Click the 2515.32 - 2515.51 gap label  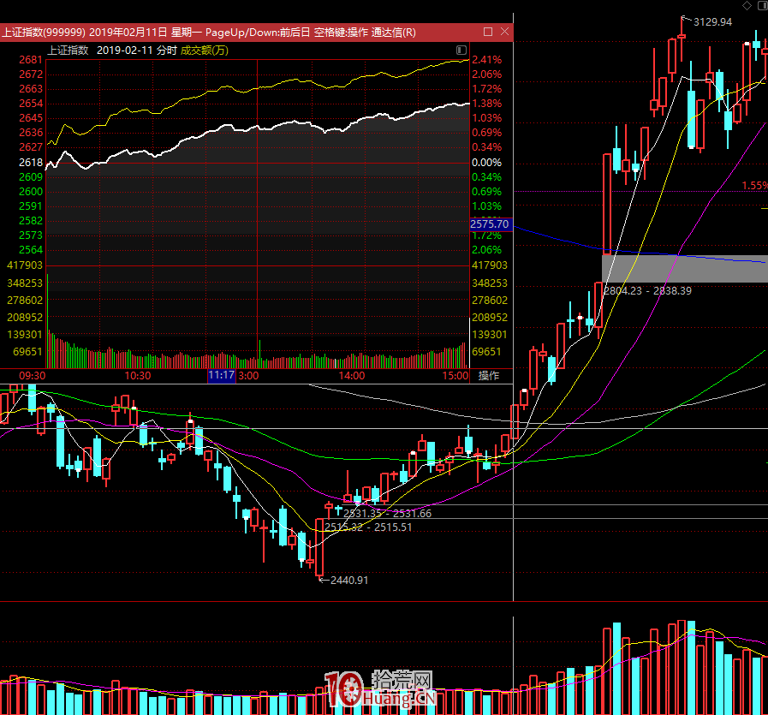pos(368,527)
